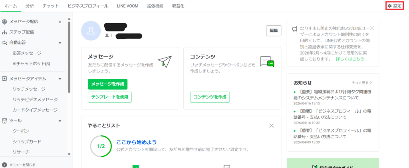Click the profile avatar icon

(x=91, y=31)
